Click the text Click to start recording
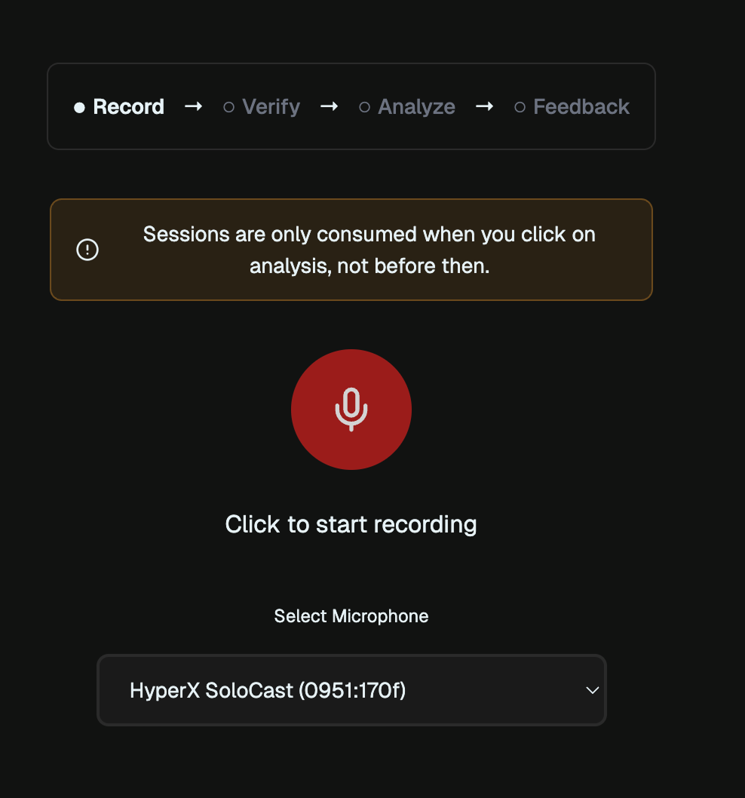 pyautogui.click(x=351, y=524)
